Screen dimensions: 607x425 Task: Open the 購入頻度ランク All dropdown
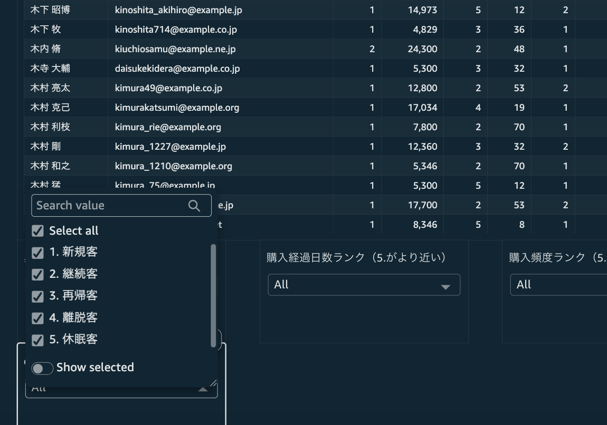557,285
